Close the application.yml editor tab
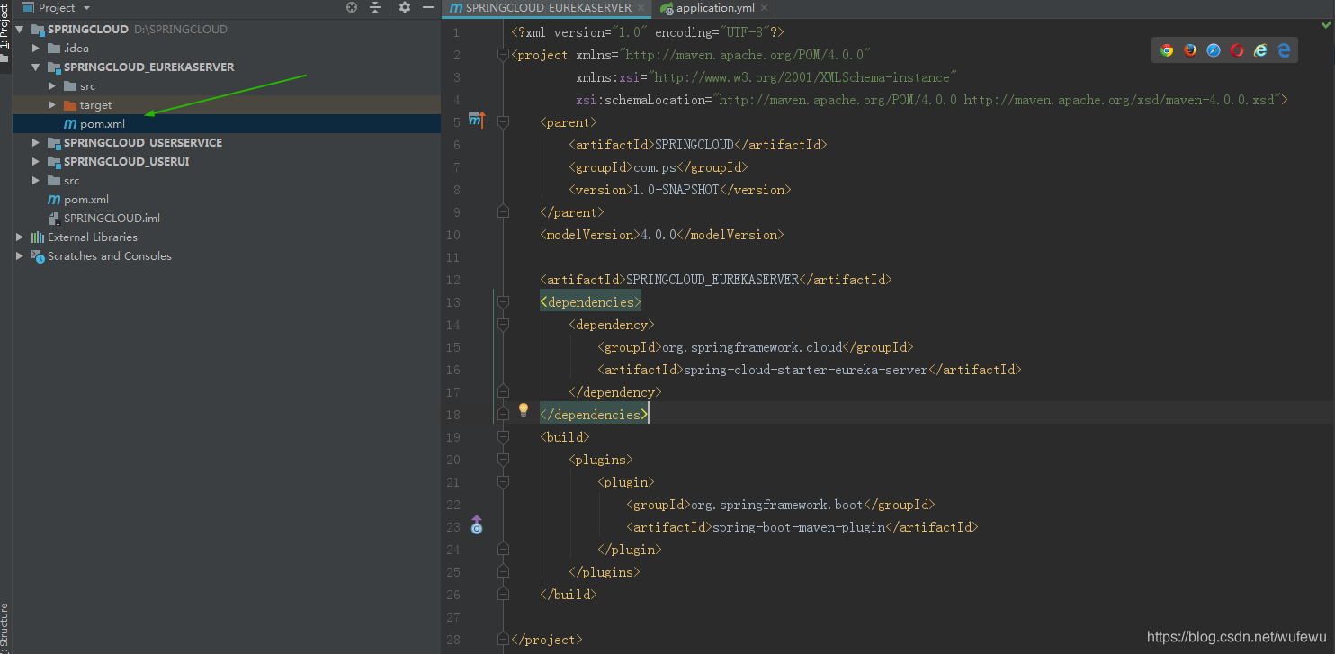Image resolution: width=1335 pixels, height=654 pixels. [x=764, y=8]
